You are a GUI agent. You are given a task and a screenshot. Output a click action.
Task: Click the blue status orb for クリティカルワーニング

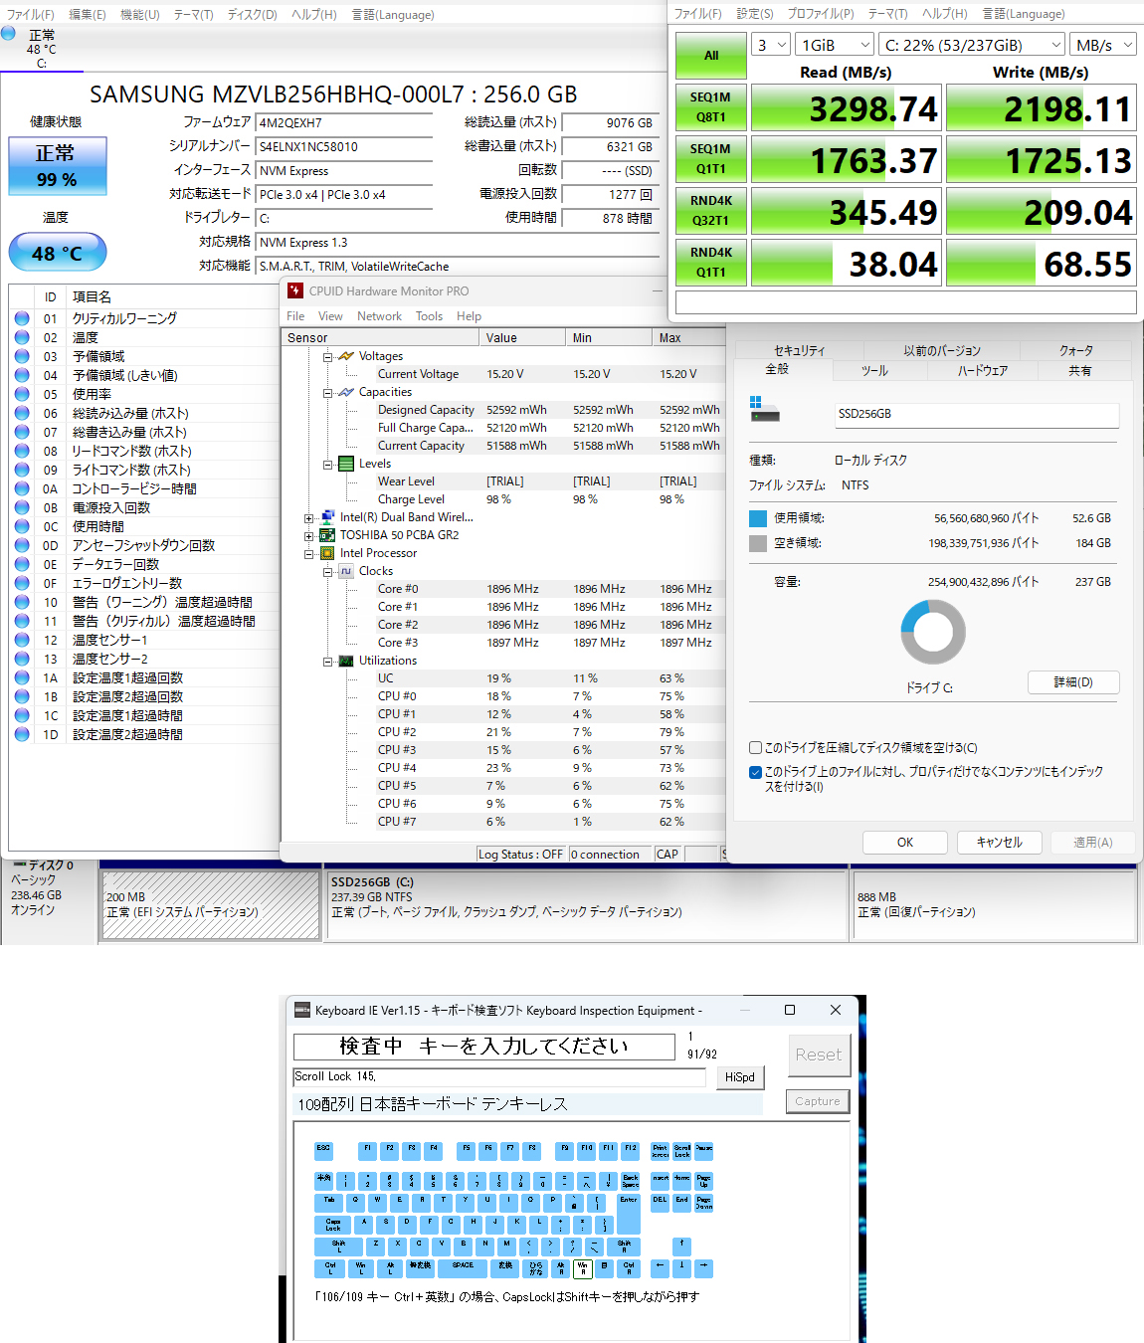[x=22, y=318]
